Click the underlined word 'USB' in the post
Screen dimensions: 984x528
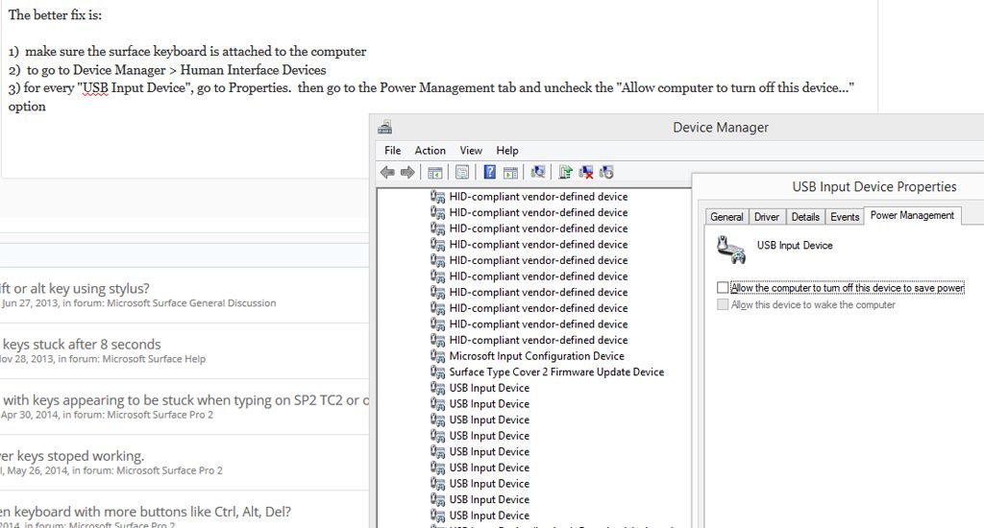(95, 87)
